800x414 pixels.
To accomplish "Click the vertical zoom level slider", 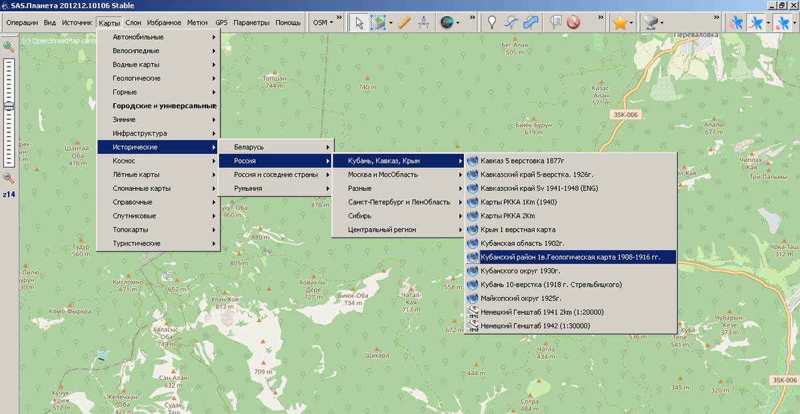I will click(9, 112).
